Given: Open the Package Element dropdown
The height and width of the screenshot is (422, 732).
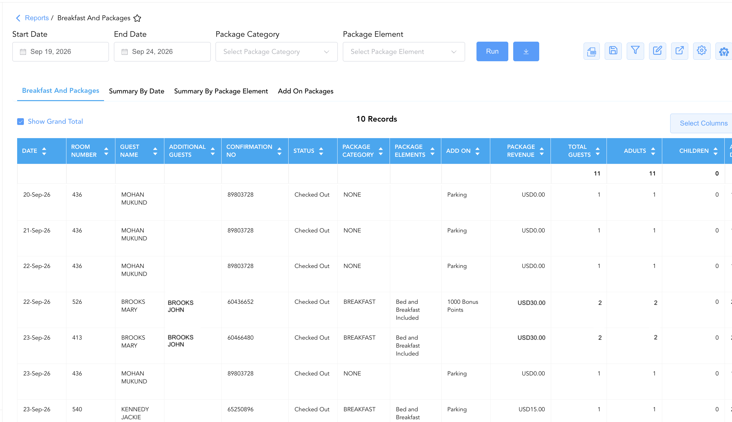Looking at the screenshot, I should [404, 52].
